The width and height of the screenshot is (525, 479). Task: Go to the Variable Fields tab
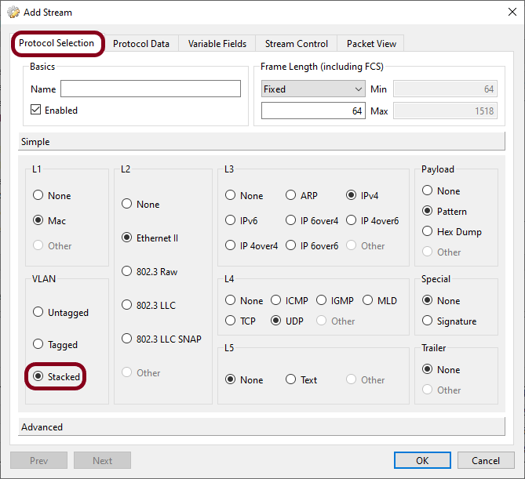coord(217,44)
